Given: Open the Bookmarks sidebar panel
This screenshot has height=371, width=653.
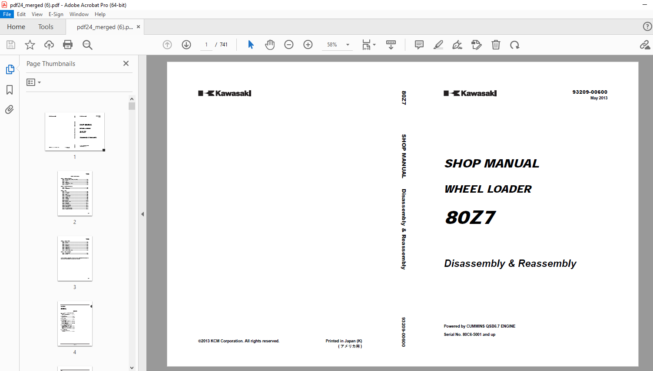Looking at the screenshot, I should (x=10, y=90).
